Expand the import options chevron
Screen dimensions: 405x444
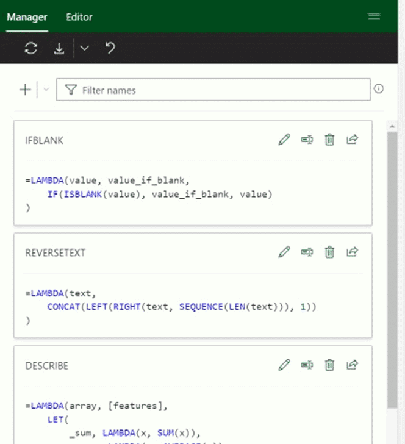coord(84,49)
